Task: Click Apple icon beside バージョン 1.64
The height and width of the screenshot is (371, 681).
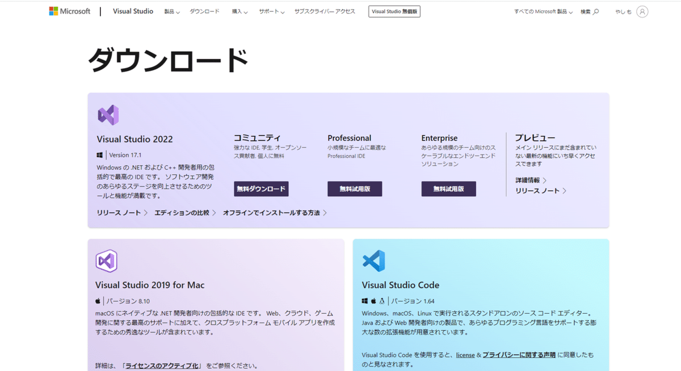Action: click(373, 301)
